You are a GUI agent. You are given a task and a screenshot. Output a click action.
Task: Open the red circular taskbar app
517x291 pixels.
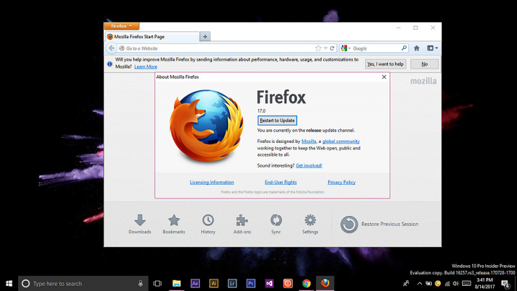(x=288, y=283)
